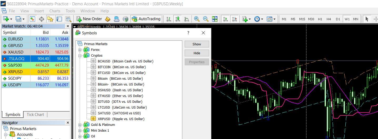Open the Profiles dropdown arrow
This screenshot has width=378, height=139.
[x=23, y=19]
